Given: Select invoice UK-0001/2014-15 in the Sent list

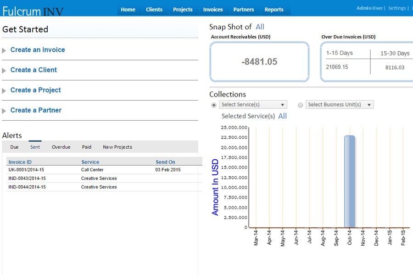Looking at the screenshot, I should pos(27,170).
